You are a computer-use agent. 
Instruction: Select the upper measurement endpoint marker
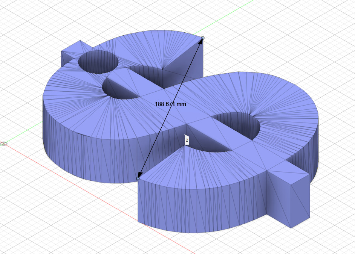(203, 38)
